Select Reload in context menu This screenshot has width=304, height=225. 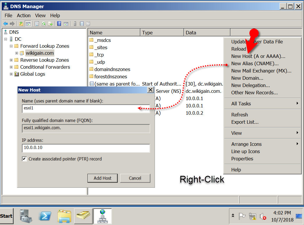pos(262,49)
